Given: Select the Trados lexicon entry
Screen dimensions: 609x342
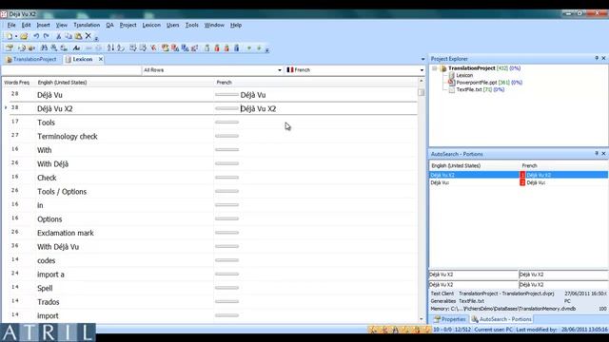Looking at the screenshot, I should tap(49, 302).
